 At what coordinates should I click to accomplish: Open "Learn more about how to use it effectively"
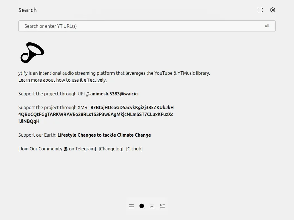point(62,80)
